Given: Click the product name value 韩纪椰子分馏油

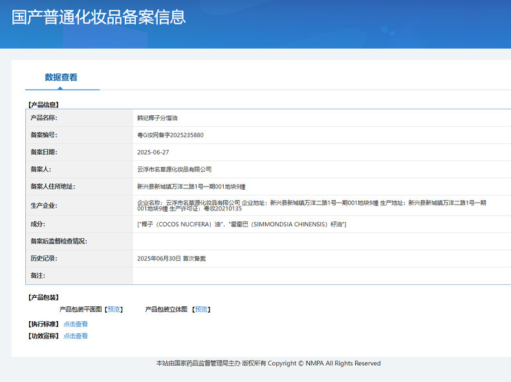Looking at the screenshot, I should pyautogui.click(x=157, y=118).
